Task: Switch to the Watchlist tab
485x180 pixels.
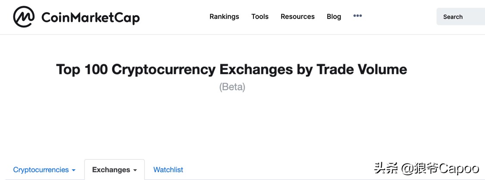Action: (168, 170)
